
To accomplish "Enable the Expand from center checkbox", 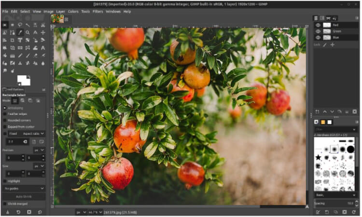I will pyautogui.click(x=5, y=127).
